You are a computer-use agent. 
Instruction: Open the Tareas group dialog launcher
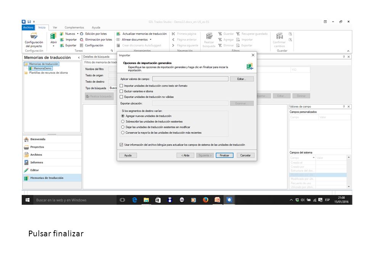click(x=112, y=51)
